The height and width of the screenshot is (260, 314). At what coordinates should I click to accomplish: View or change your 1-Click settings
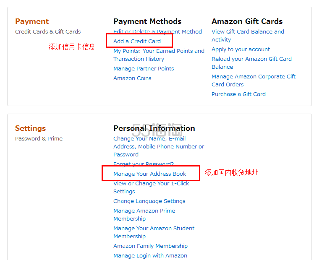[151, 187]
